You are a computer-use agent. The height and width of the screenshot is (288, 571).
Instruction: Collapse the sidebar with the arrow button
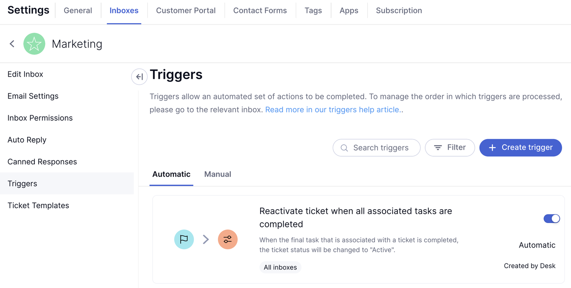coord(139,77)
